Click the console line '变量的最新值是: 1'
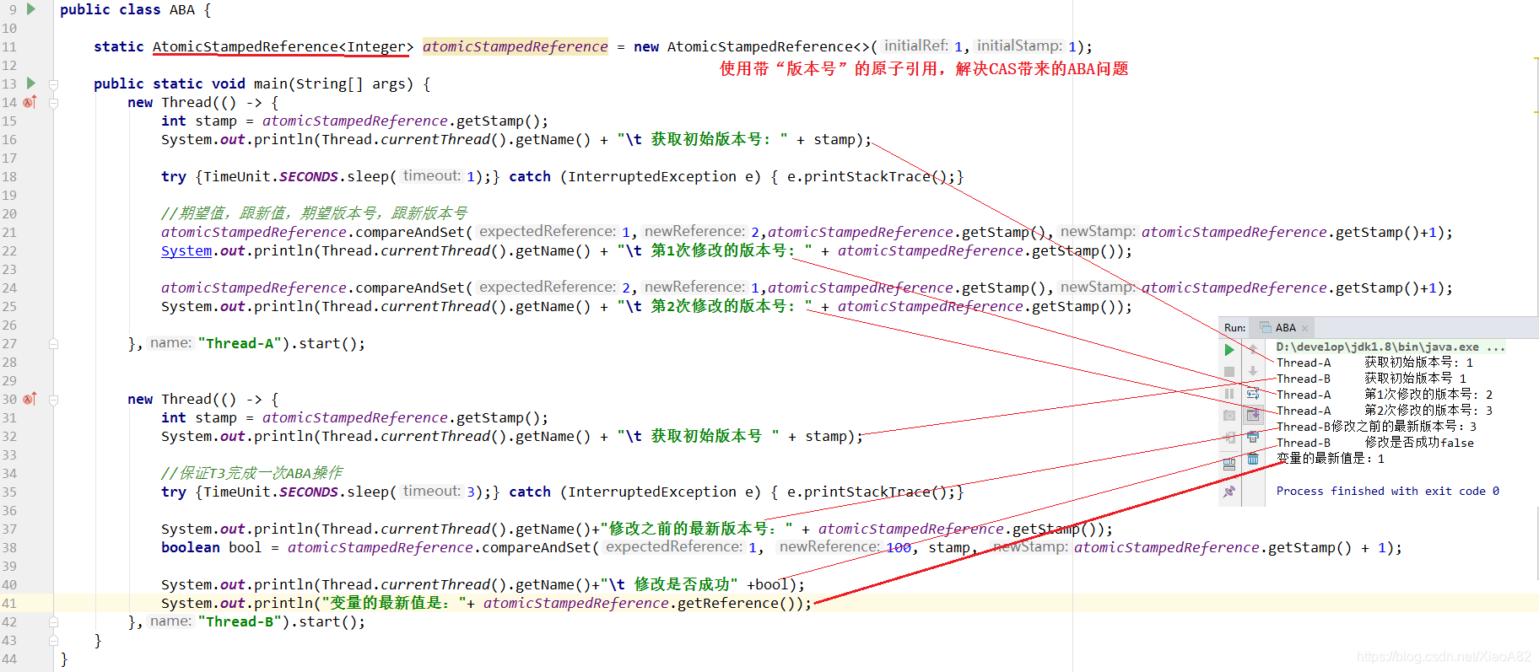This screenshot has width=1539, height=672. tap(1331, 459)
